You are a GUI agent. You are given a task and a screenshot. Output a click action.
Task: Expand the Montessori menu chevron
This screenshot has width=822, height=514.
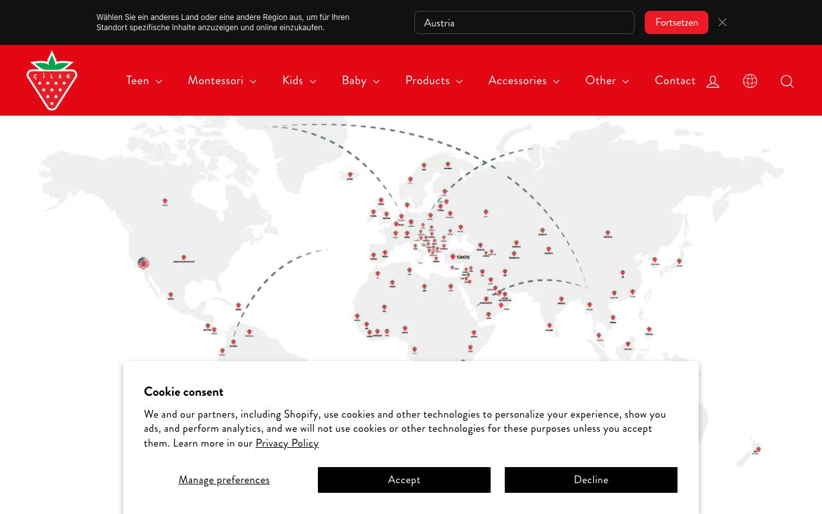[253, 82]
